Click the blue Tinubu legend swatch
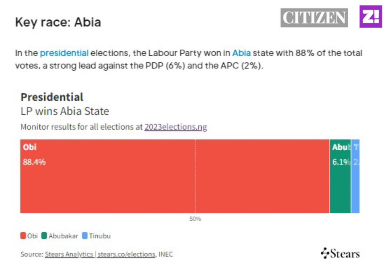 click(x=85, y=236)
